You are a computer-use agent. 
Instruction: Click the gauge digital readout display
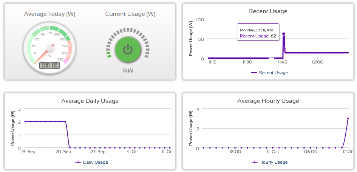click(49, 65)
